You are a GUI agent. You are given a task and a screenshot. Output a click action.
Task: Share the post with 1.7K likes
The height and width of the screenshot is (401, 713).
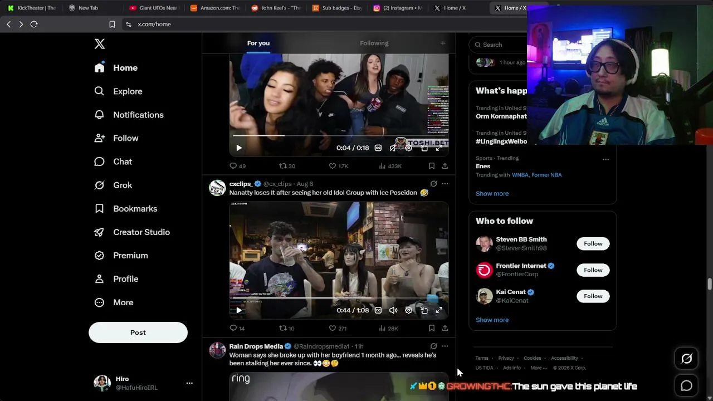coord(445,166)
